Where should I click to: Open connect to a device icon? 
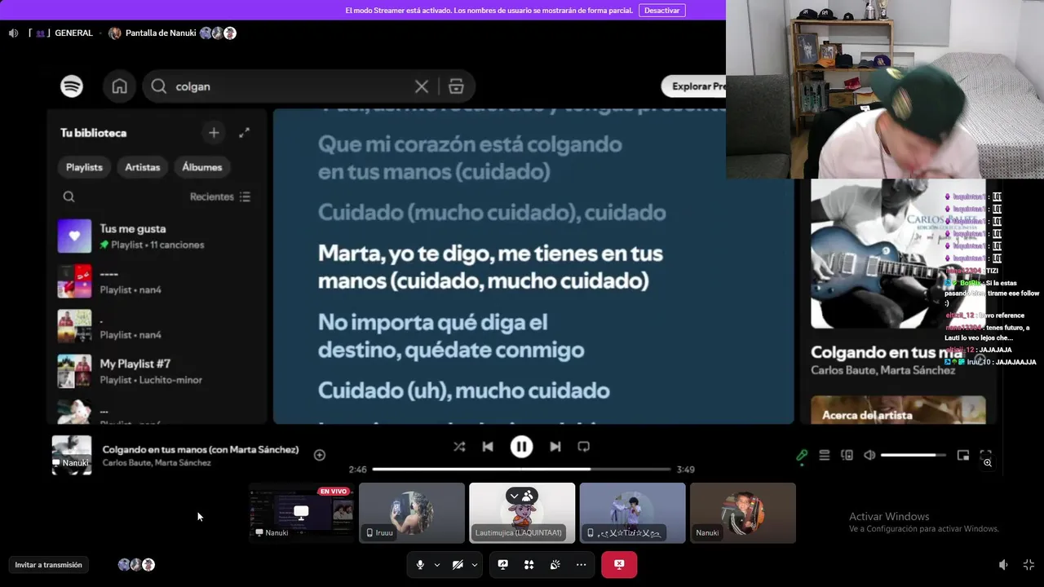(x=847, y=456)
